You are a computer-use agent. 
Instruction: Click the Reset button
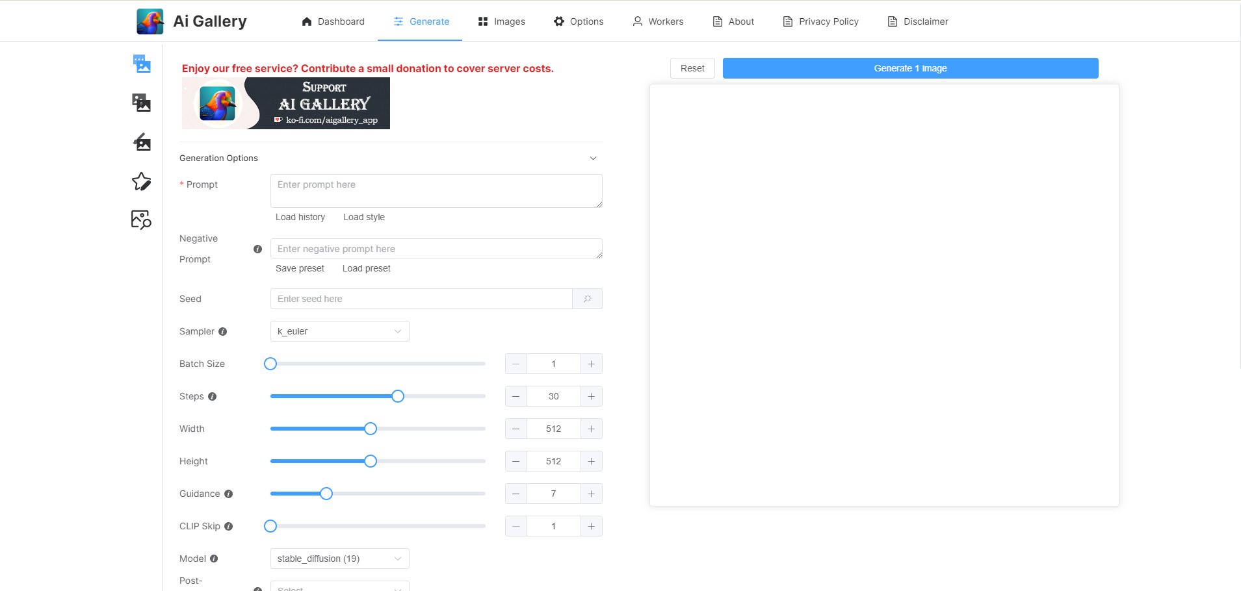[x=692, y=68]
